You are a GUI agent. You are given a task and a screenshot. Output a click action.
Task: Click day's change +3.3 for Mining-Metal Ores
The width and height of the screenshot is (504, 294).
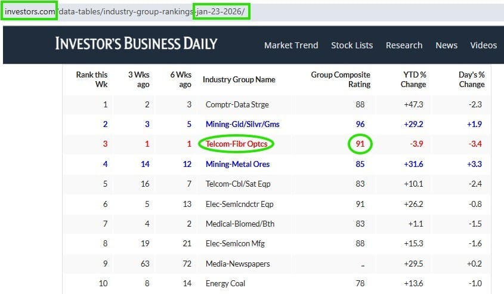point(474,164)
